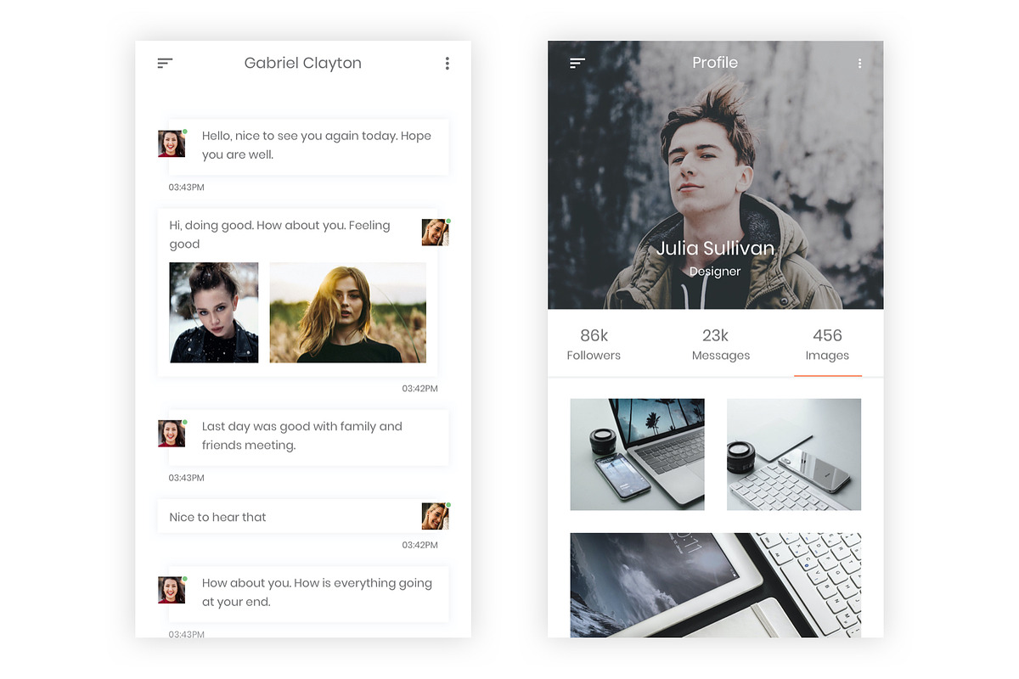Viewport: 1019px width, 679px height.
Task: Open the large tablet and keyboard gallery image
Action: point(715,585)
